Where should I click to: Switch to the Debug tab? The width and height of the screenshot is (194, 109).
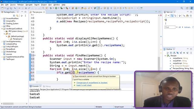click(x=47, y=86)
